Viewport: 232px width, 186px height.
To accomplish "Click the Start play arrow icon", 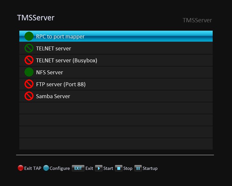I will (x=99, y=168).
